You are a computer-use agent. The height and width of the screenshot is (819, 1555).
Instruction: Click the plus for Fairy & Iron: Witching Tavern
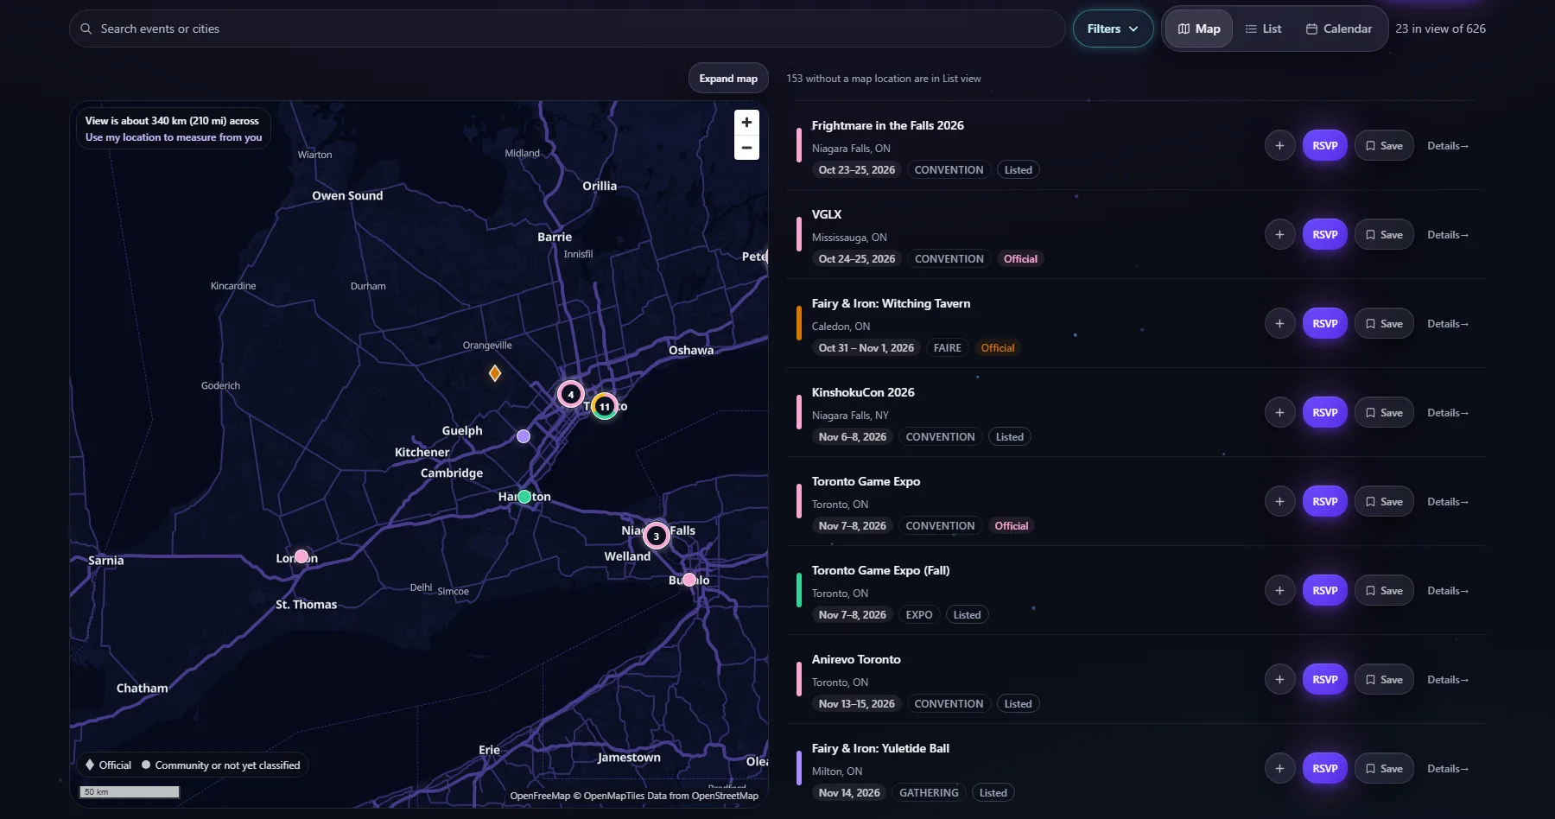(x=1279, y=324)
